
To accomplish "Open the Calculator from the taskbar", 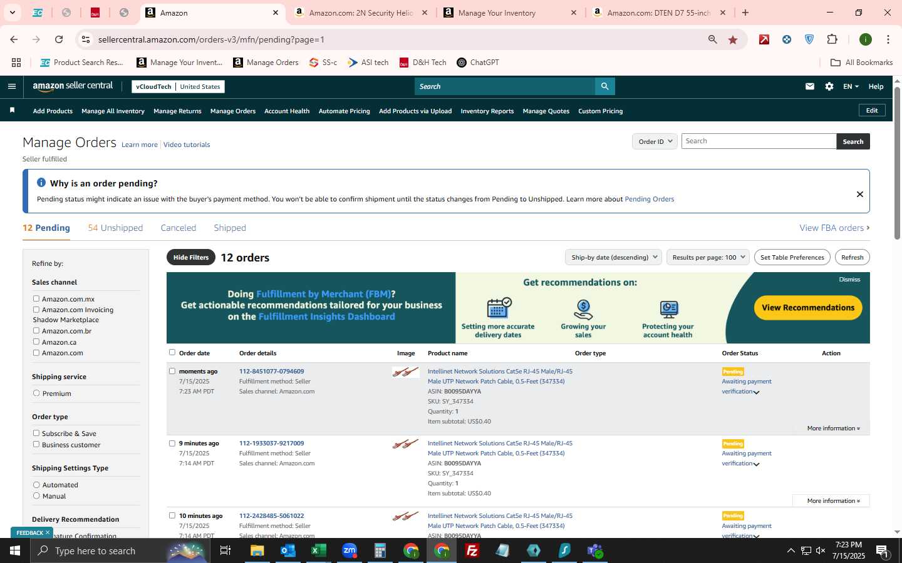I will (x=380, y=550).
